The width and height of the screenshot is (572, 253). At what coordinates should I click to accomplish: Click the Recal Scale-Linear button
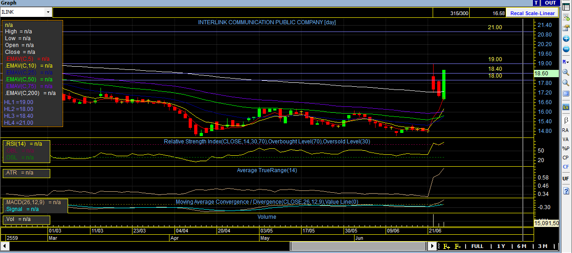pos(533,13)
